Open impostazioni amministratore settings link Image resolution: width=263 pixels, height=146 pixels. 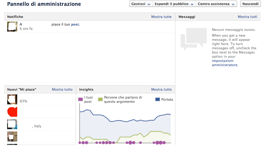tap(225, 63)
